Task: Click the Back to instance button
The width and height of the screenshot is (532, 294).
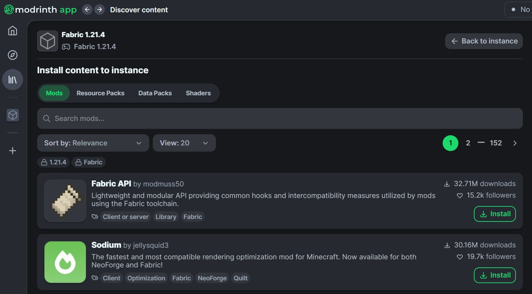Action: [484, 41]
